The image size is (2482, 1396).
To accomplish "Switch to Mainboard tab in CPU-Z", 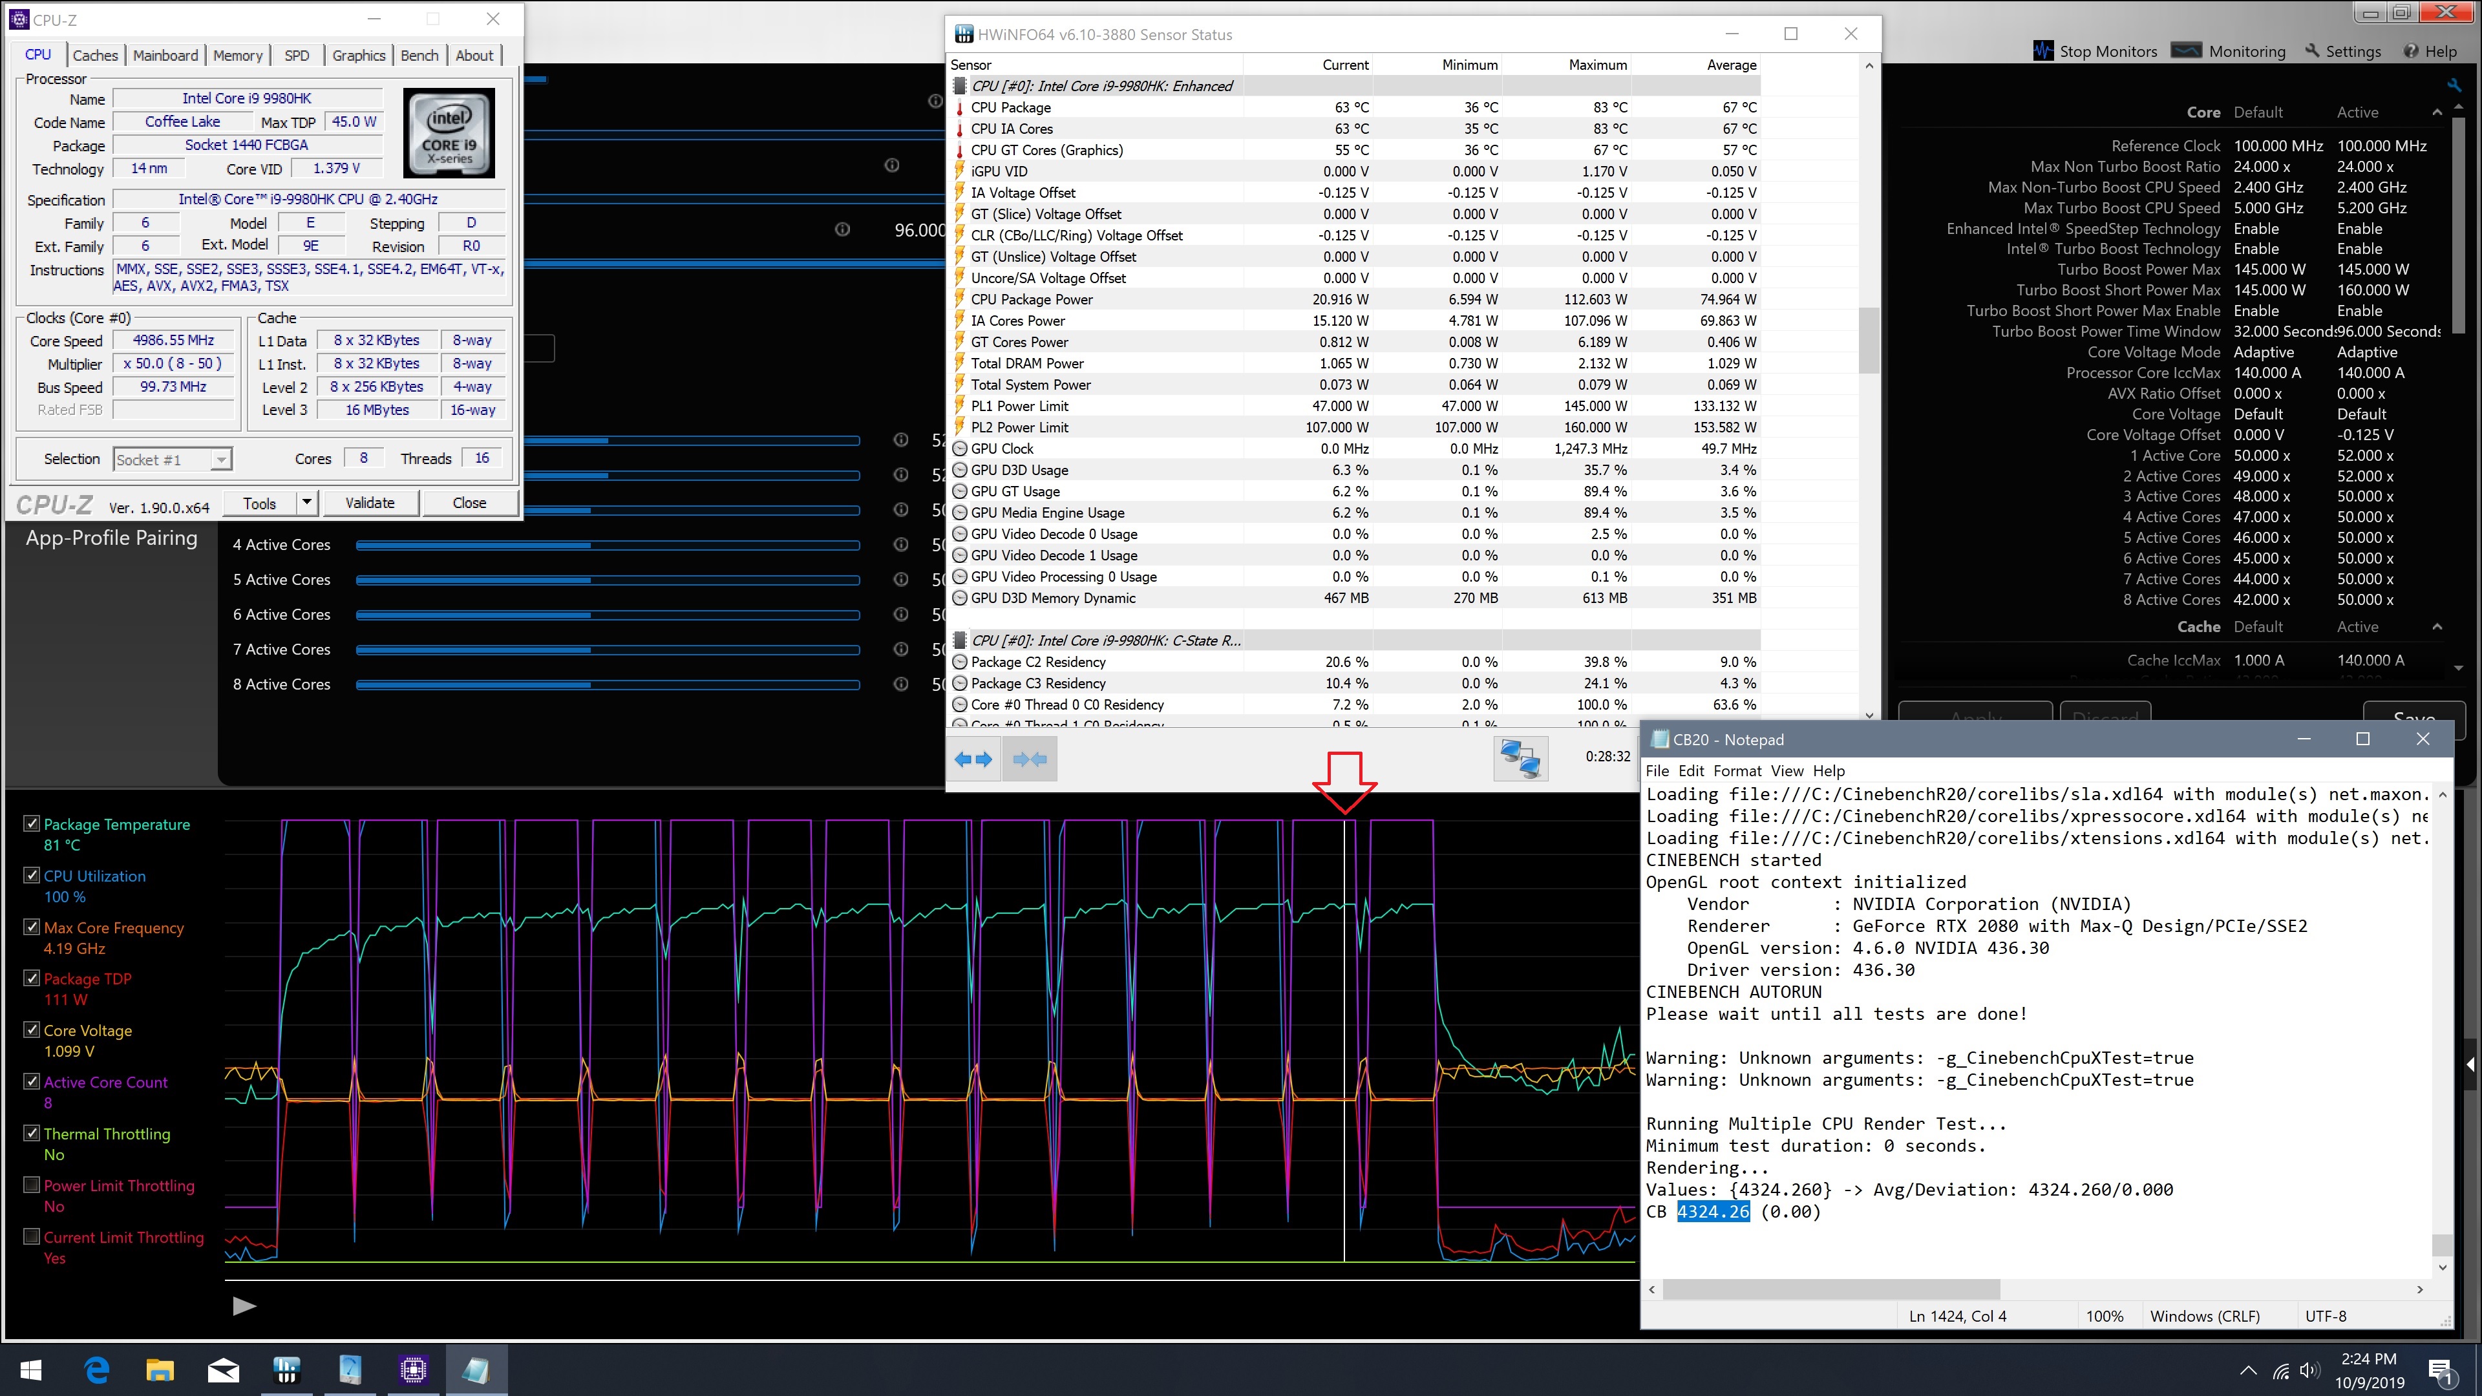I will click(x=165, y=55).
